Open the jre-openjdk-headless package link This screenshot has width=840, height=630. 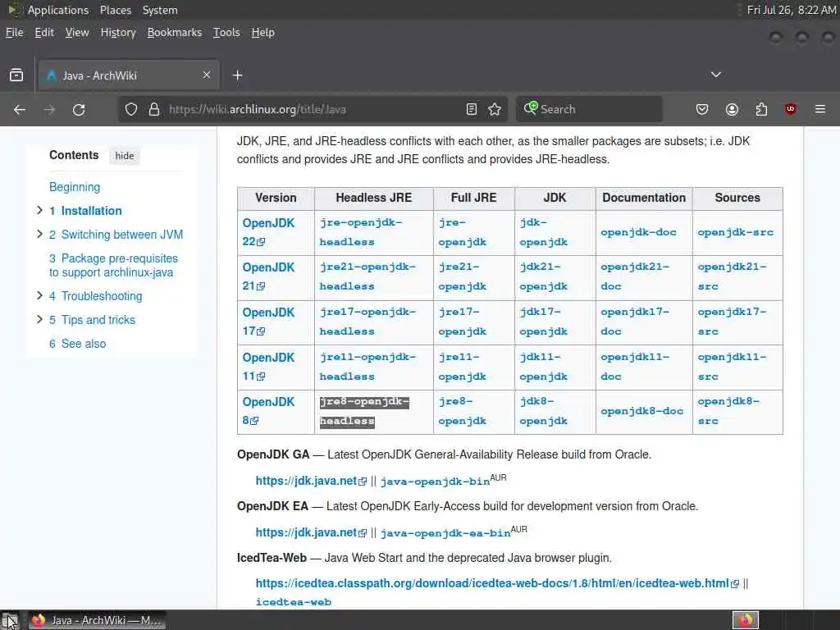click(x=361, y=232)
